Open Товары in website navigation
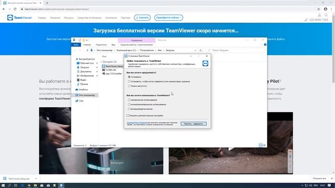 (x=42, y=18)
